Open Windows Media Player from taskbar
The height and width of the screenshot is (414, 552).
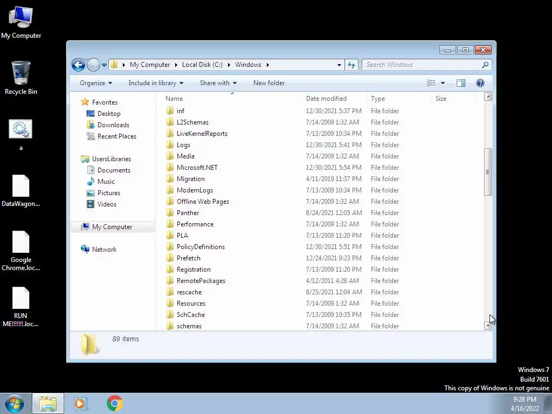click(x=81, y=403)
